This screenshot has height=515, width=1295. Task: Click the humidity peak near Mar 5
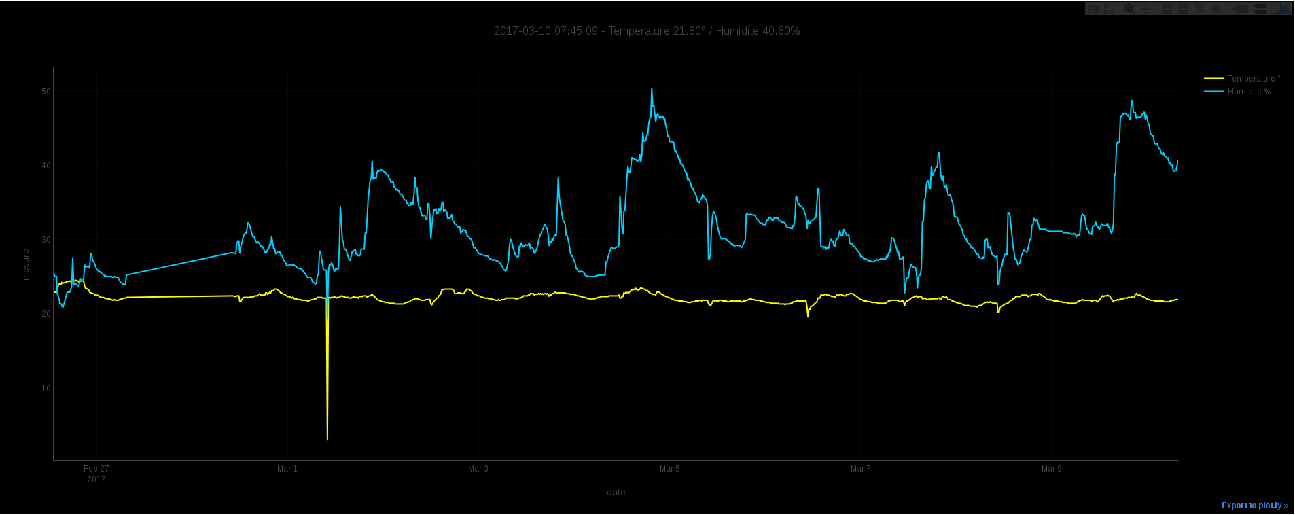(652, 89)
